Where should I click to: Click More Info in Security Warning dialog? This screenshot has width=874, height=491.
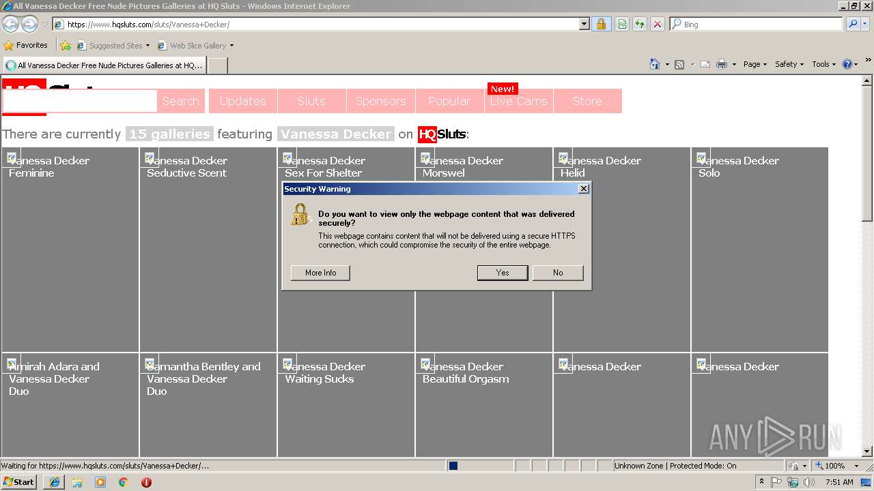[x=320, y=273]
